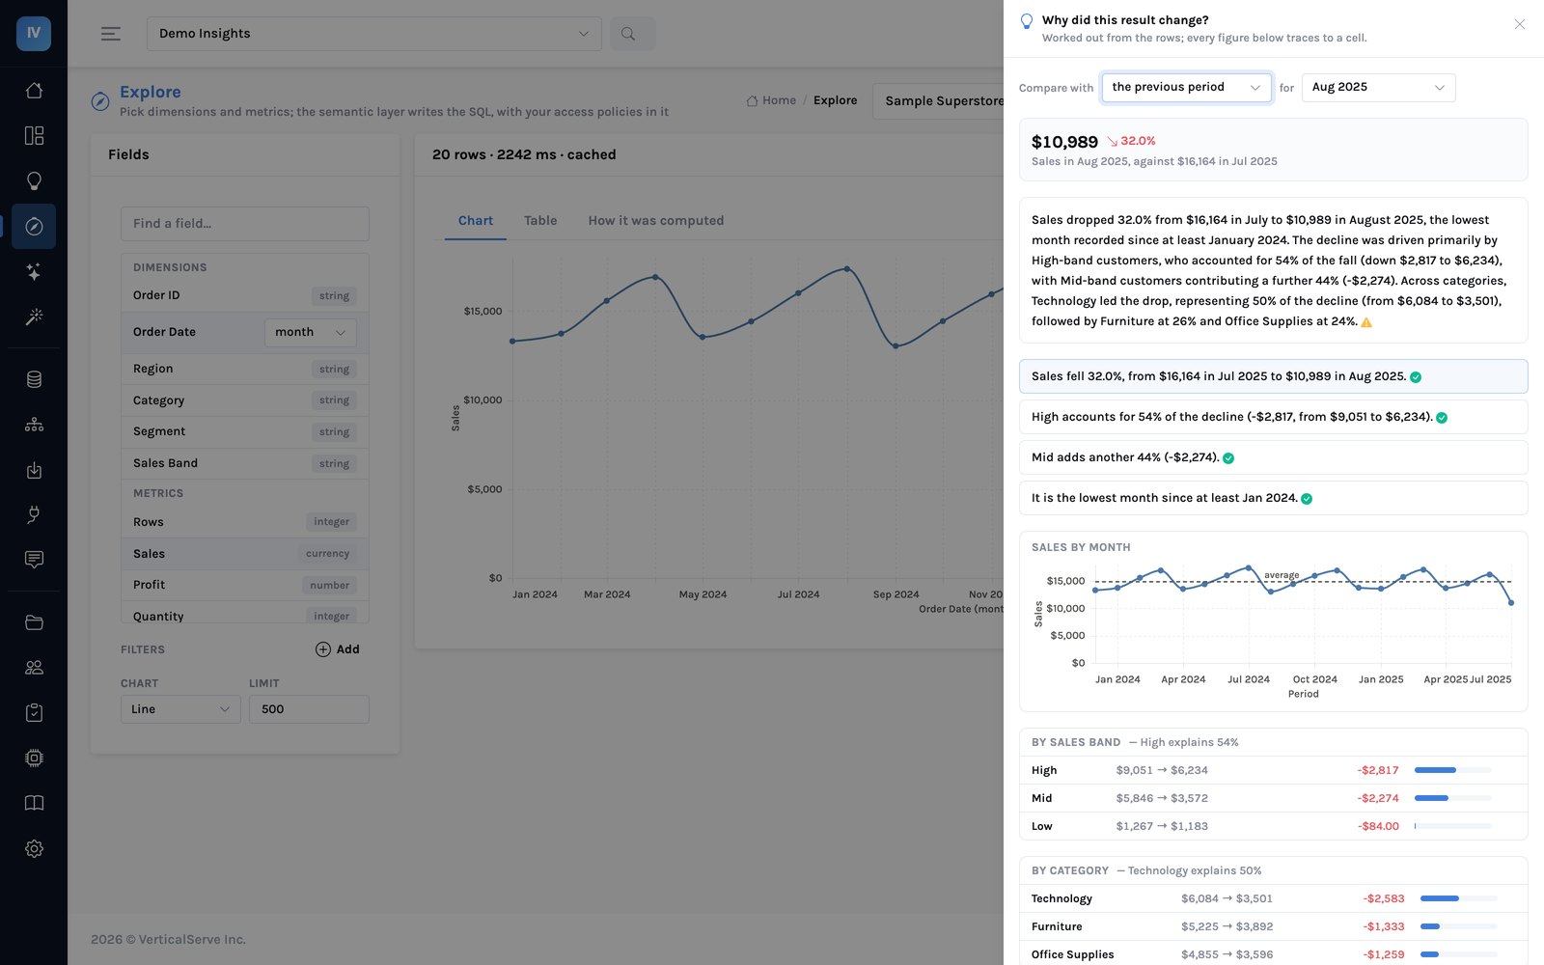1544x965 pixels.
Task: Click the users group sidebar icon
Action: point(34,668)
